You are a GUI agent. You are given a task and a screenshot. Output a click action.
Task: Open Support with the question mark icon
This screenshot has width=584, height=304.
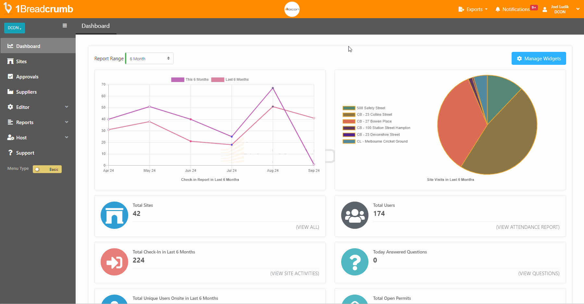pyautogui.click(x=10, y=153)
